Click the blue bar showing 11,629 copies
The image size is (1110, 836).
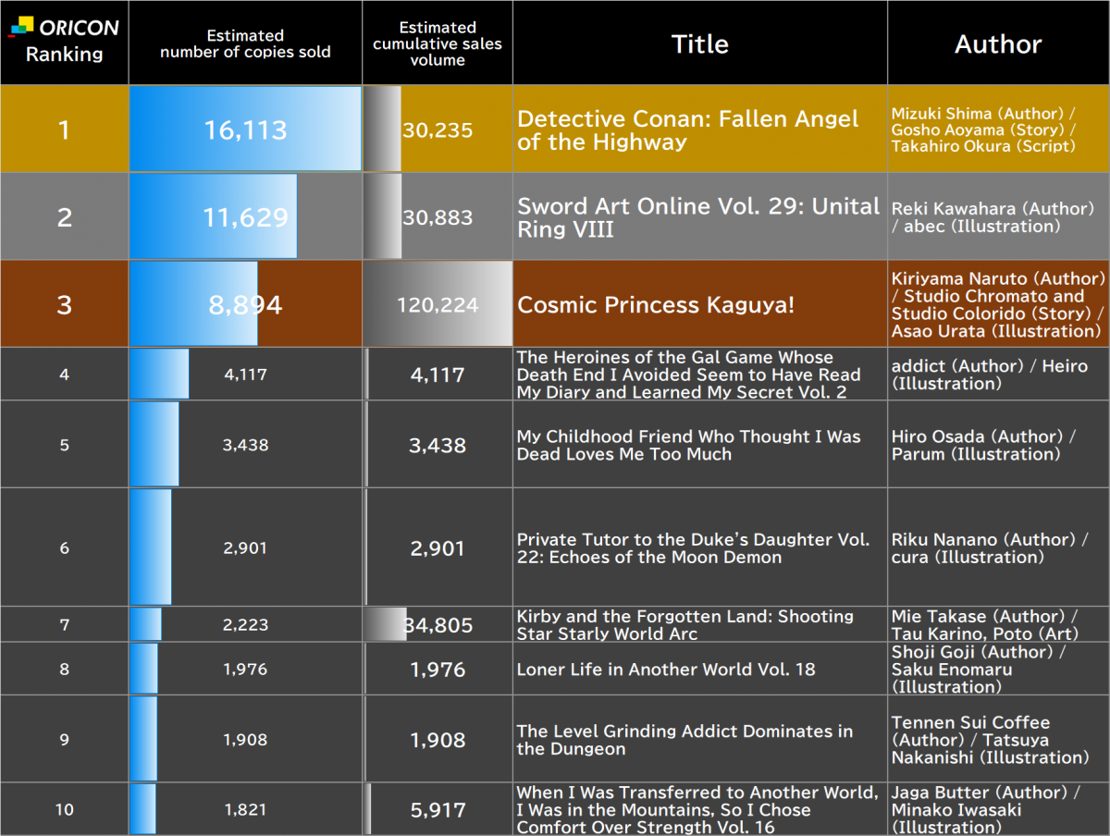click(x=213, y=217)
